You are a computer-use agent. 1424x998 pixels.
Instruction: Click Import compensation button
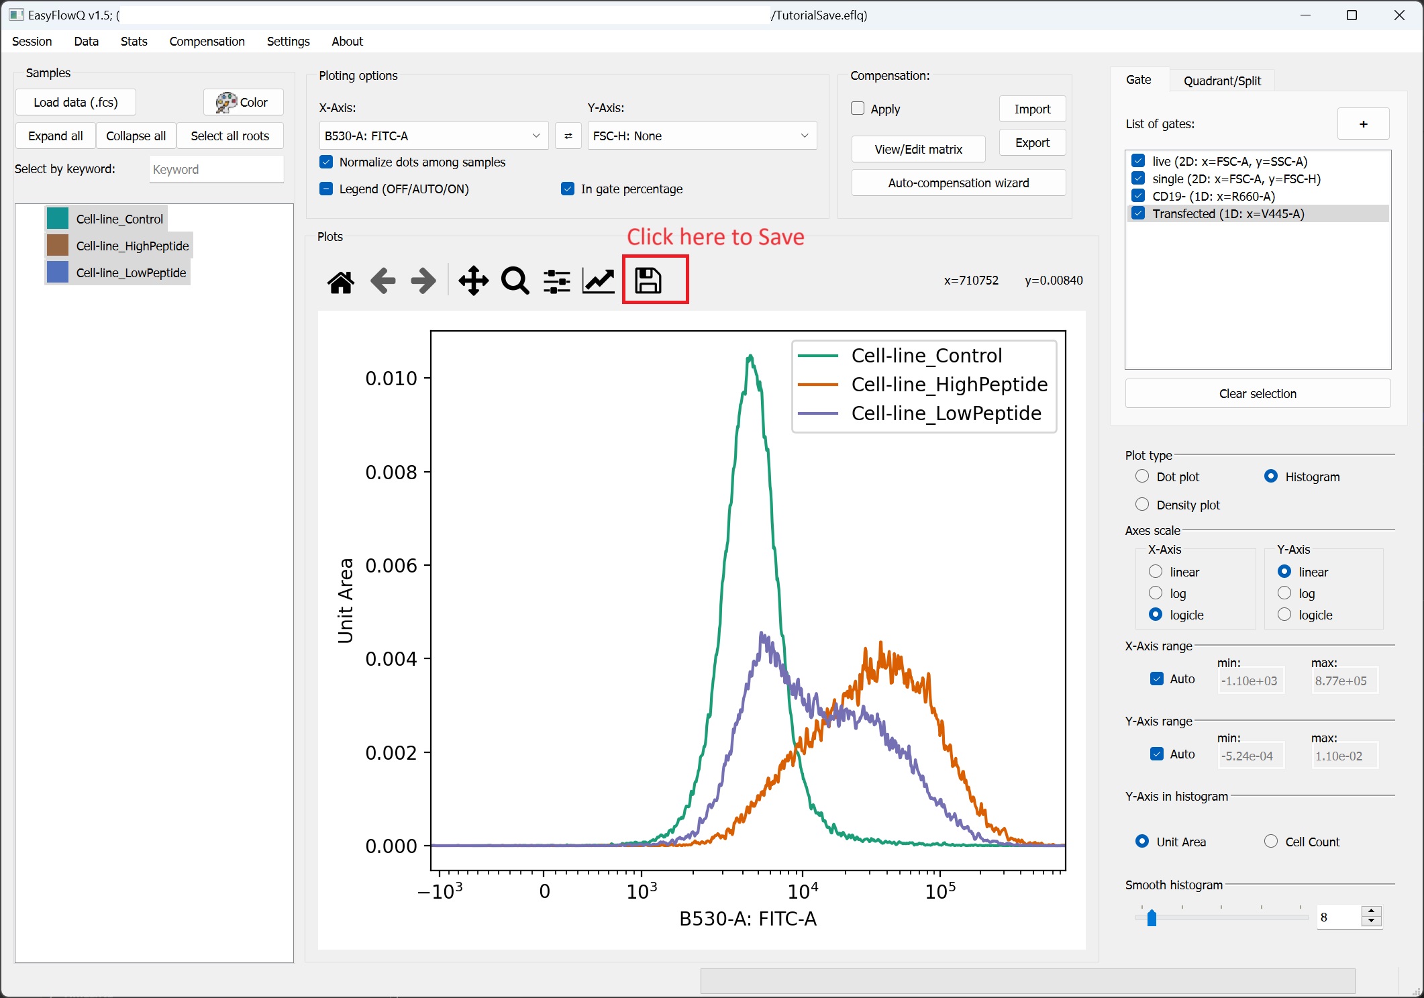[1032, 109]
